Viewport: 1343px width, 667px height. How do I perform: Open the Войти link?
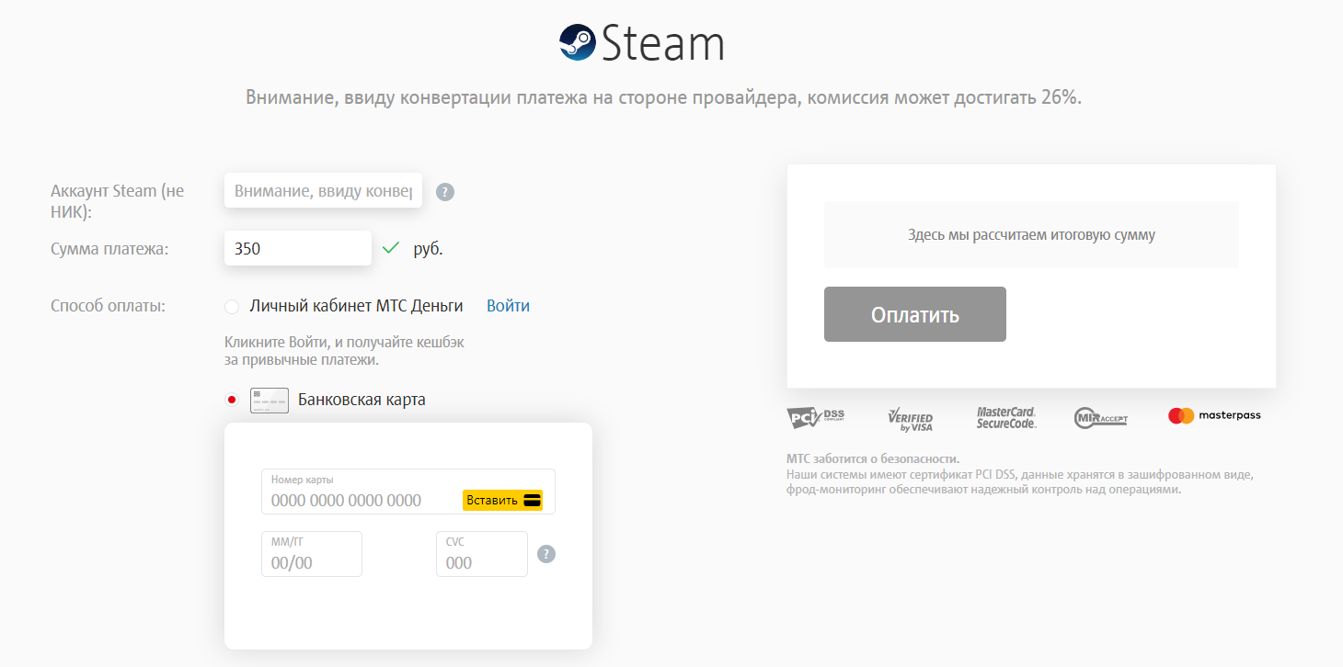coord(508,306)
